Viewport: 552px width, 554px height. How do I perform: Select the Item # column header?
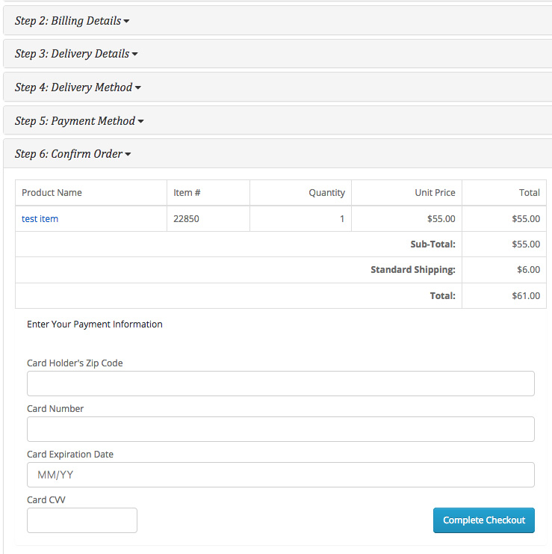tap(208, 193)
